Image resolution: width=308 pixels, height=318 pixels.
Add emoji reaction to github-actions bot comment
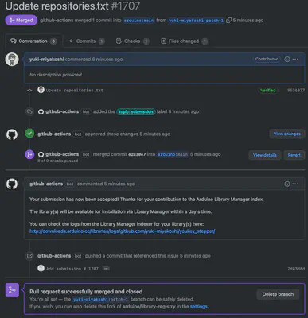pyautogui.click(x=287, y=184)
